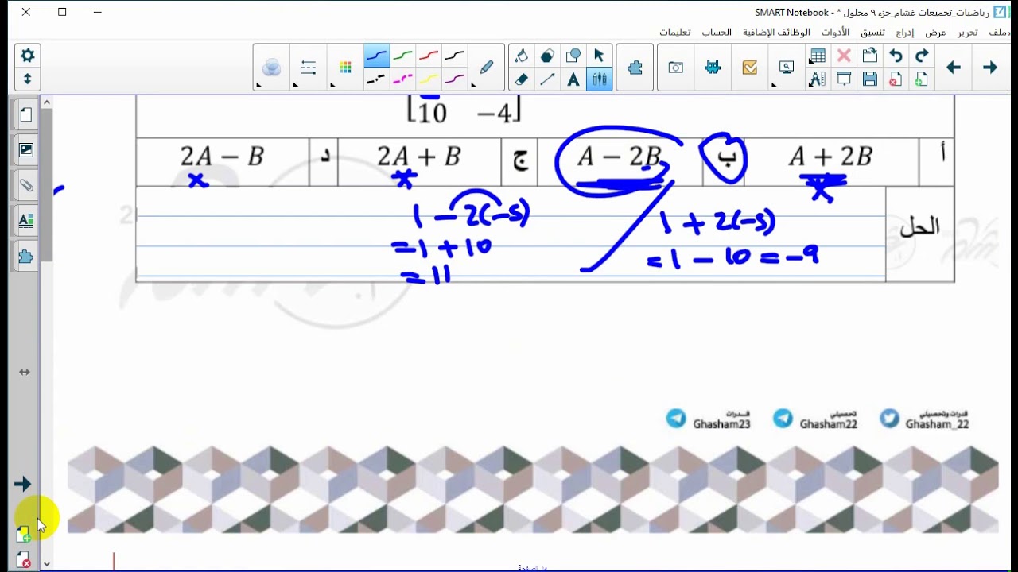Screen dimensions: 1018x572
Task: Select the red pen color
Action: [x=429, y=56]
